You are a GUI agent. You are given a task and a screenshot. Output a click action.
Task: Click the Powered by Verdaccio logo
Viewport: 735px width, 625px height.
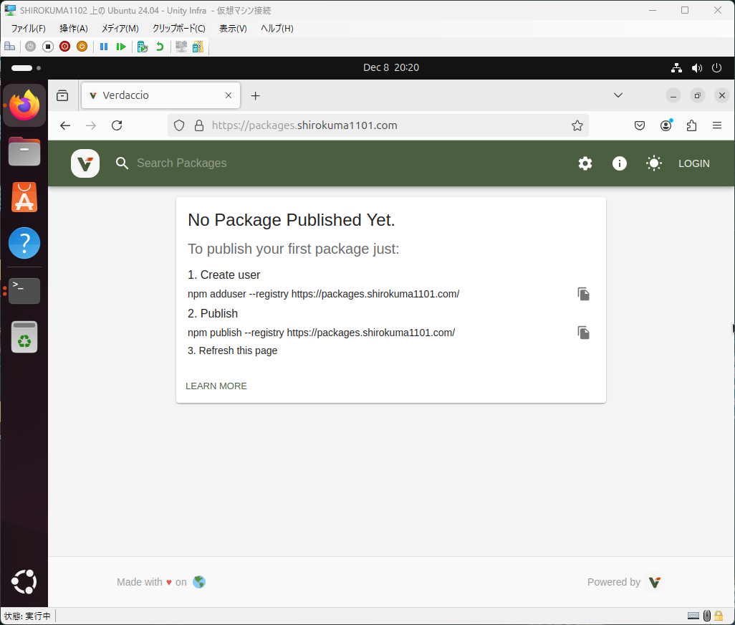click(x=654, y=582)
